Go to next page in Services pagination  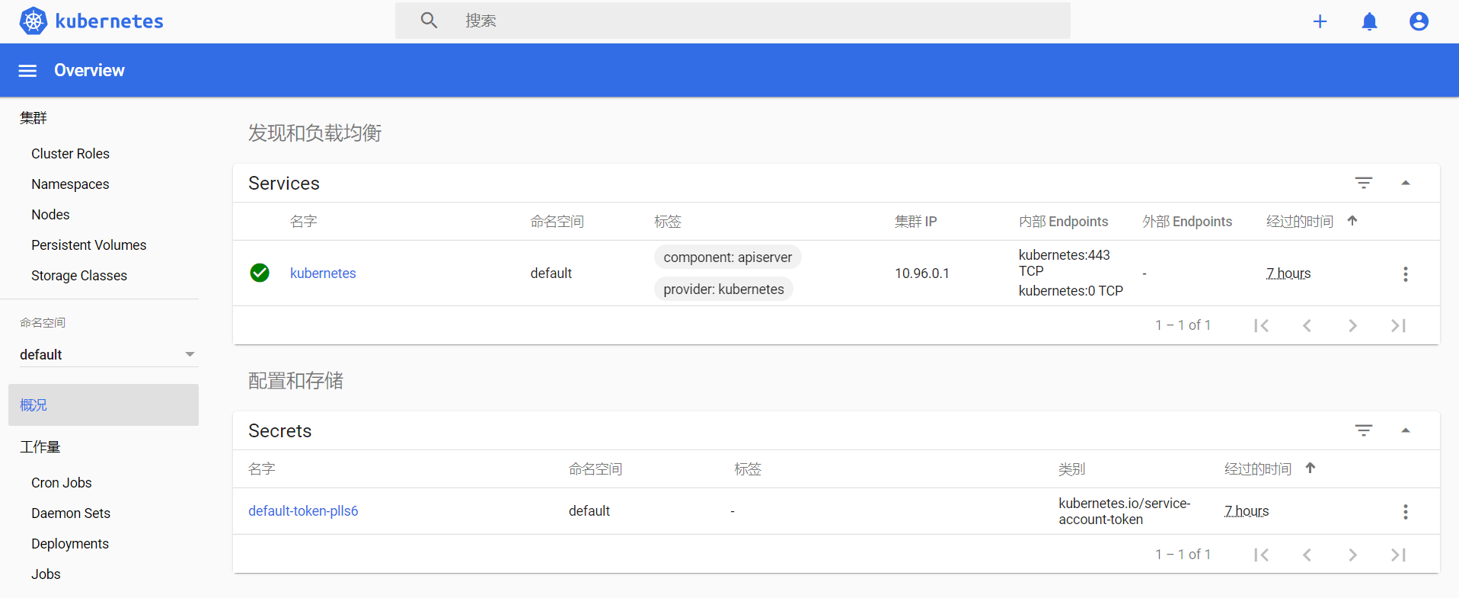tap(1352, 325)
